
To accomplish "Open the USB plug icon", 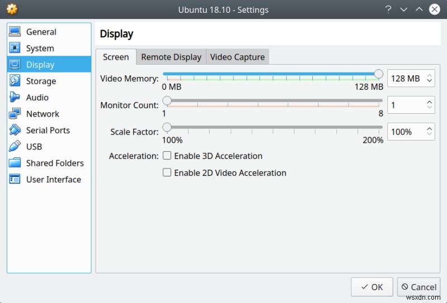I will pyautogui.click(x=15, y=146).
